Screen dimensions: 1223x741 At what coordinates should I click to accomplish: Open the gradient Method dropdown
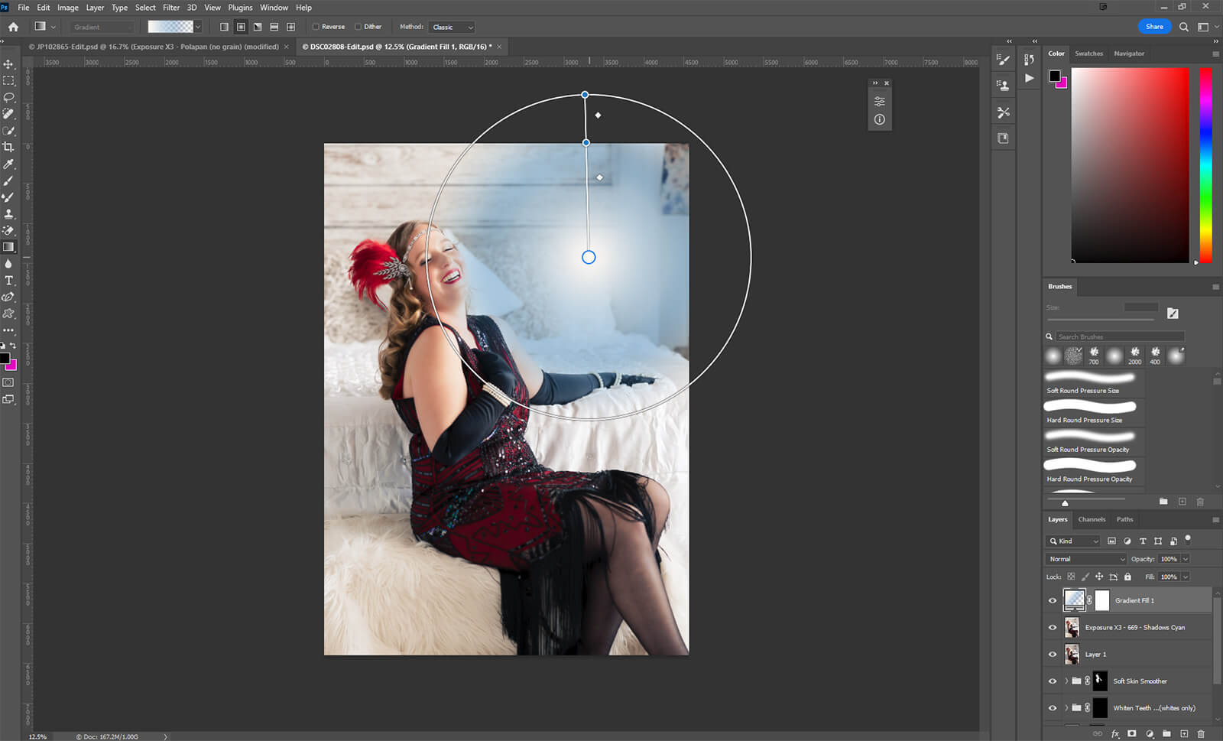pos(452,27)
